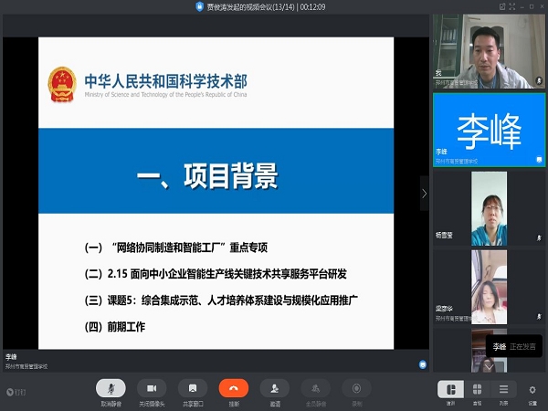Click the 李峰 正在发言 speaking notification

(x=514, y=346)
